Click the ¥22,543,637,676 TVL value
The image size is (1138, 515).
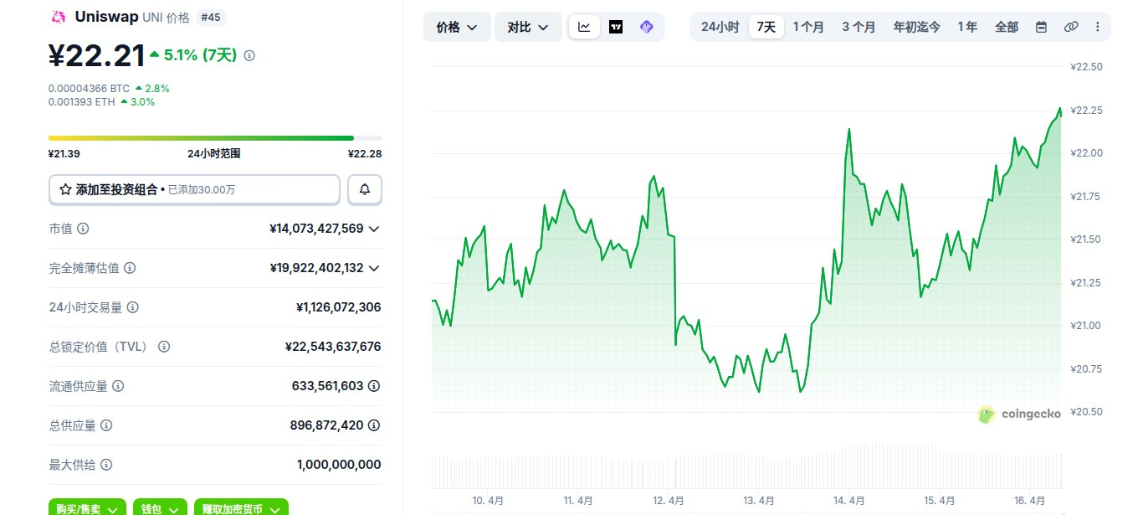coord(333,347)
